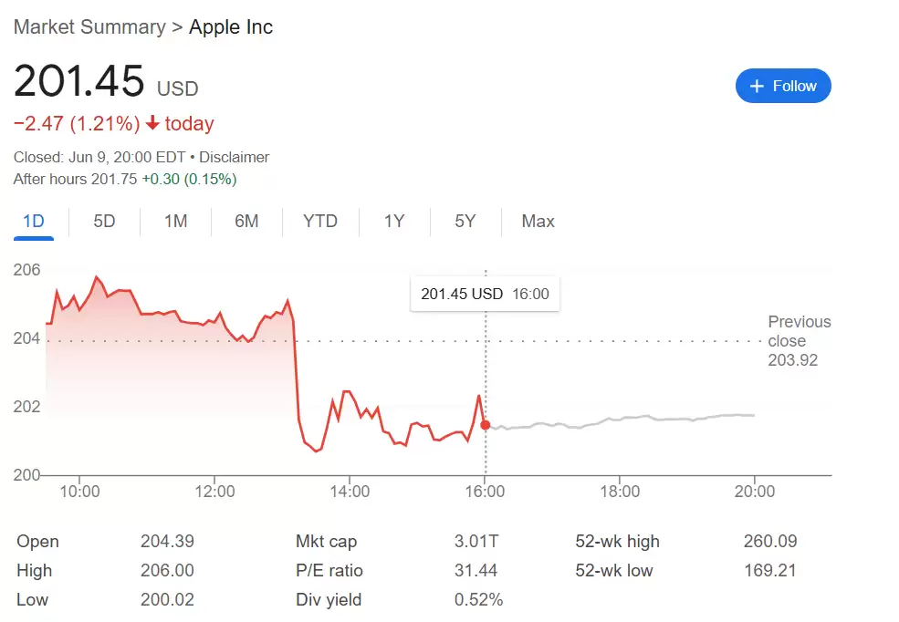Click the 14:00 label on the time axis
899x622 pixels.
pos(350,492)
